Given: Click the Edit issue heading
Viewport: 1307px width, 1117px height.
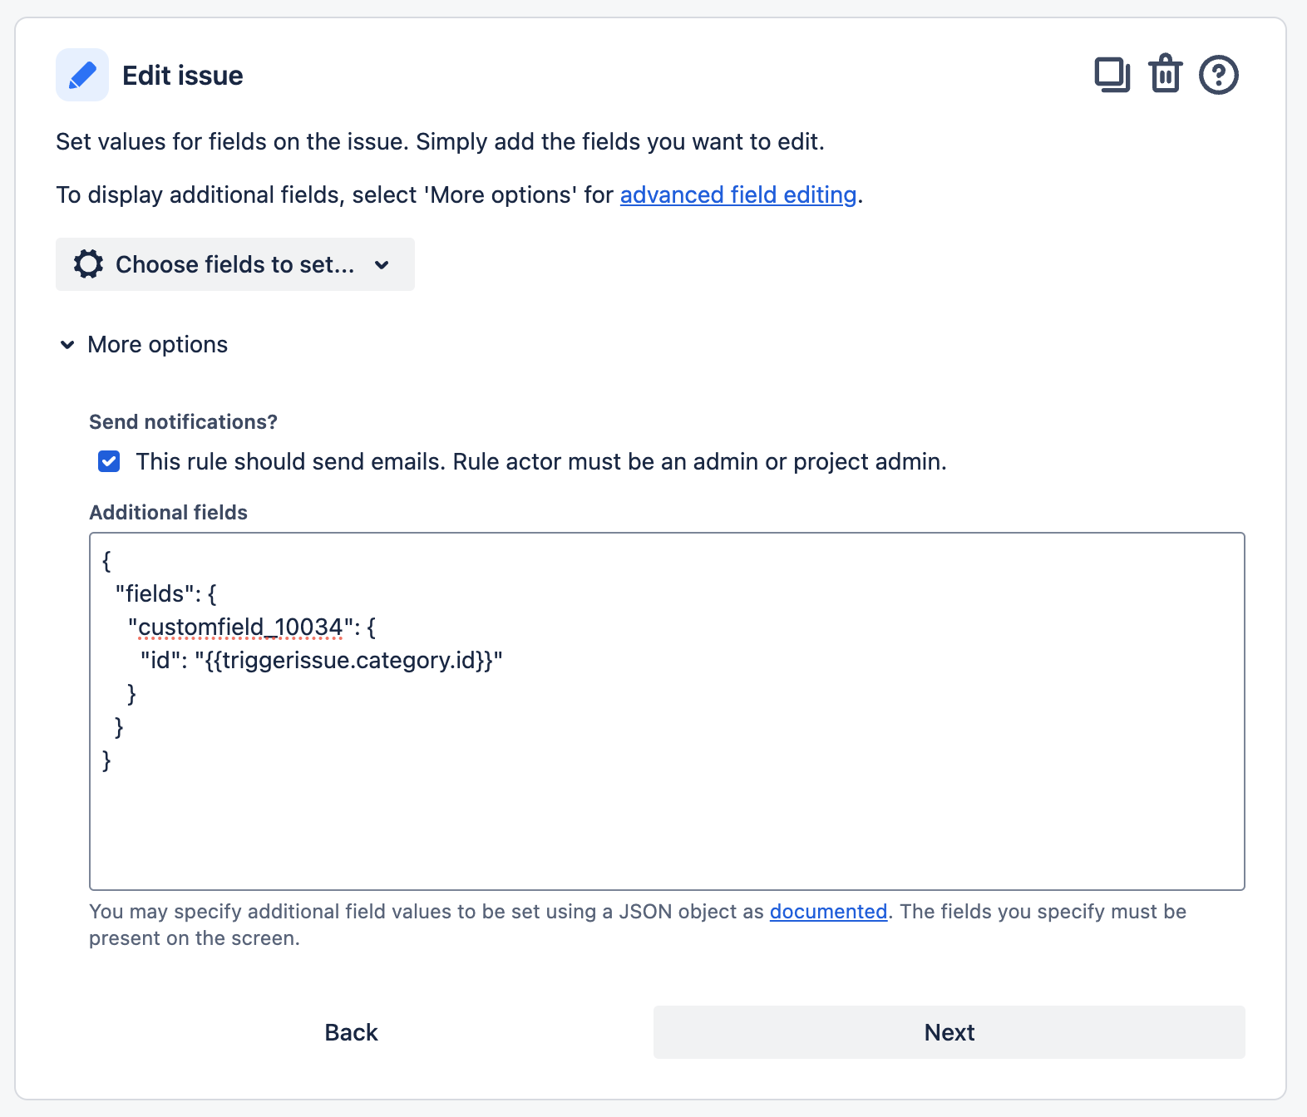Looking at the screenshot, I should (x=182, y=76).
